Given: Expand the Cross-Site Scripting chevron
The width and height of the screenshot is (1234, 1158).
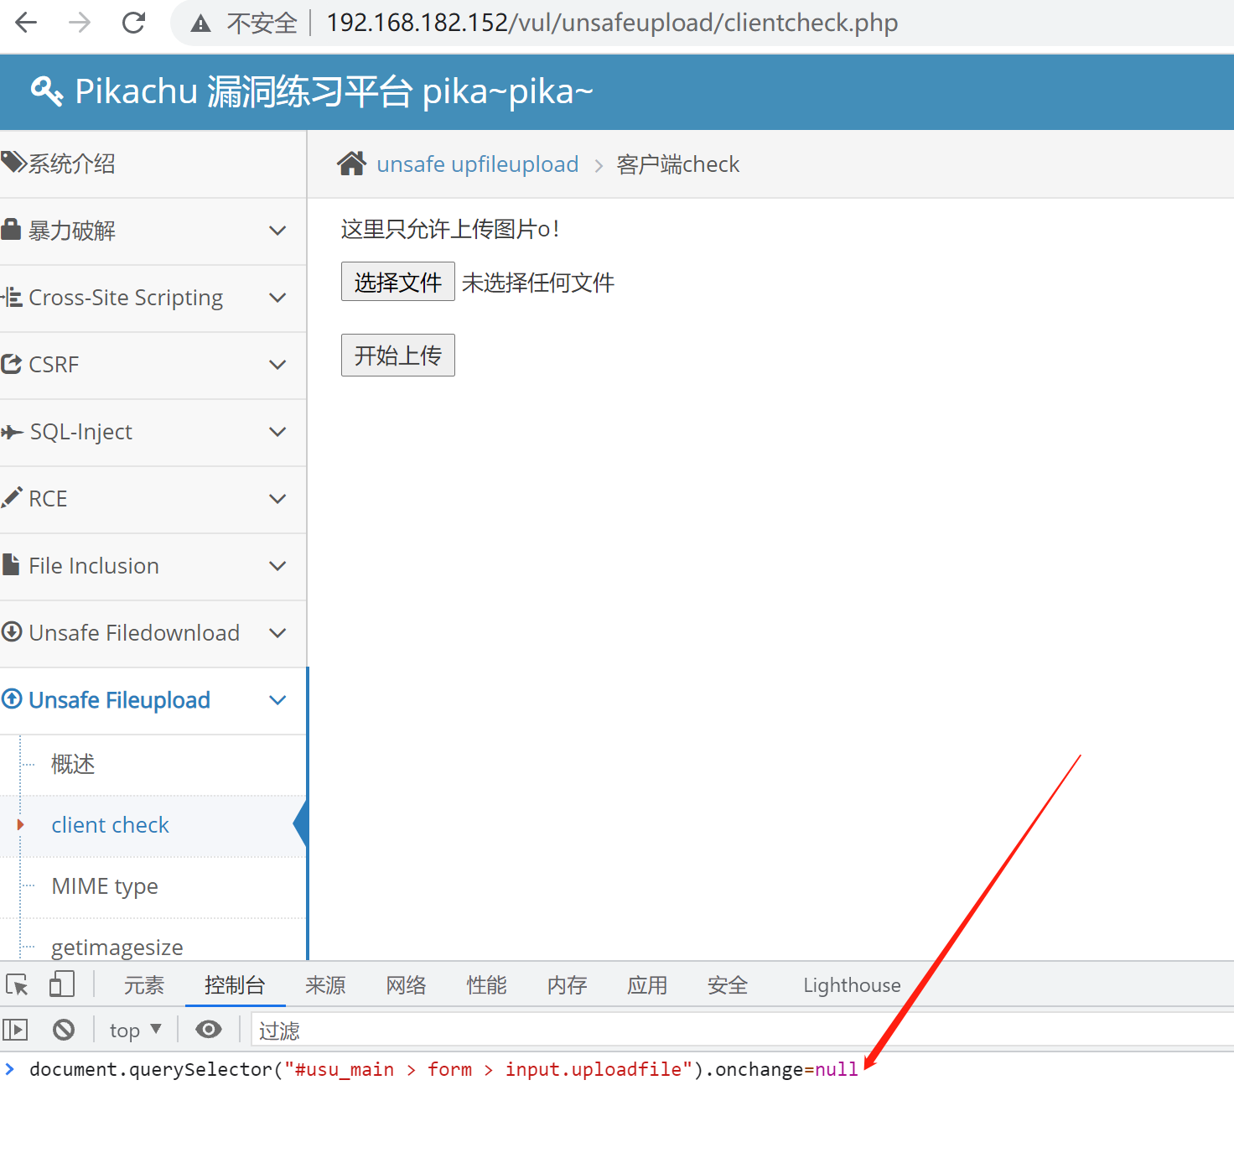Looking at the screenshot, I should coord(277,298).
